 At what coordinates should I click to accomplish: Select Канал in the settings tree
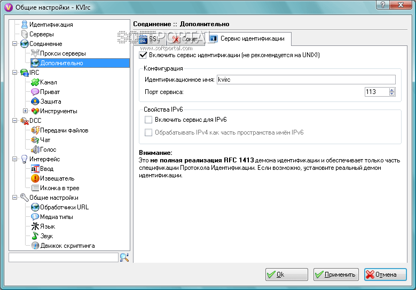48,82
